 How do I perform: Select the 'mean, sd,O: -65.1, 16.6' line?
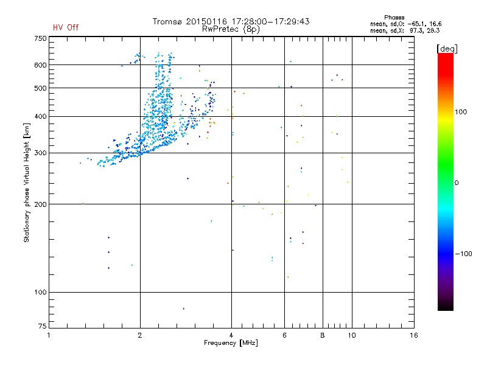[x=405, y=24]
